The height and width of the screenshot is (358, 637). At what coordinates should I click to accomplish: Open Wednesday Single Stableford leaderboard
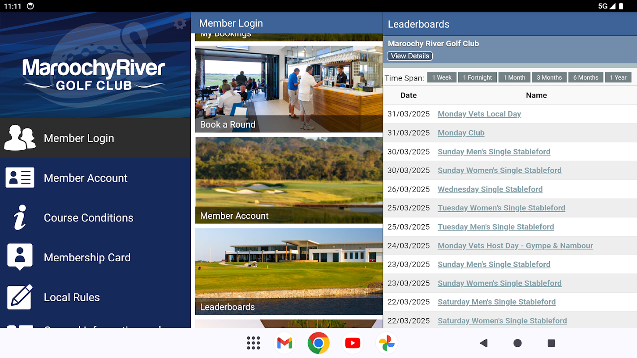pos(490,189)
